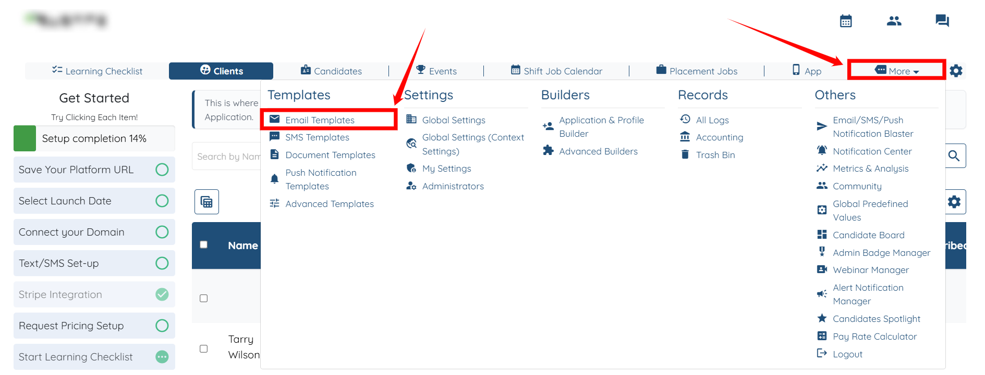
Task: Open the people icon in the header
Action: tap(894, 21)
